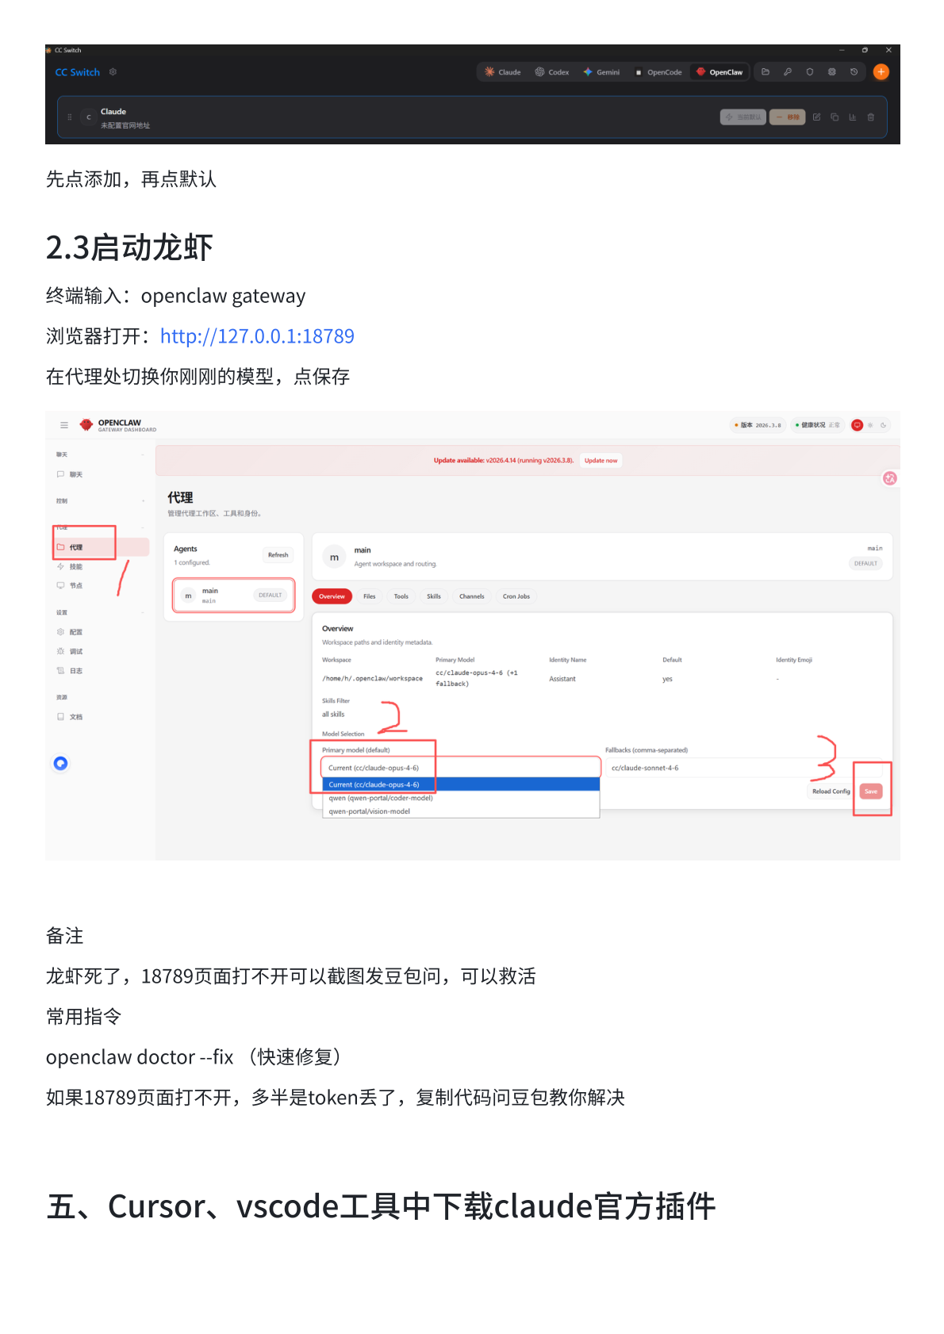The height and width of the screenshot is (1334, 944).
Task: Click the trash delete icon for Claude provider
Action: [x=871, y=117]
